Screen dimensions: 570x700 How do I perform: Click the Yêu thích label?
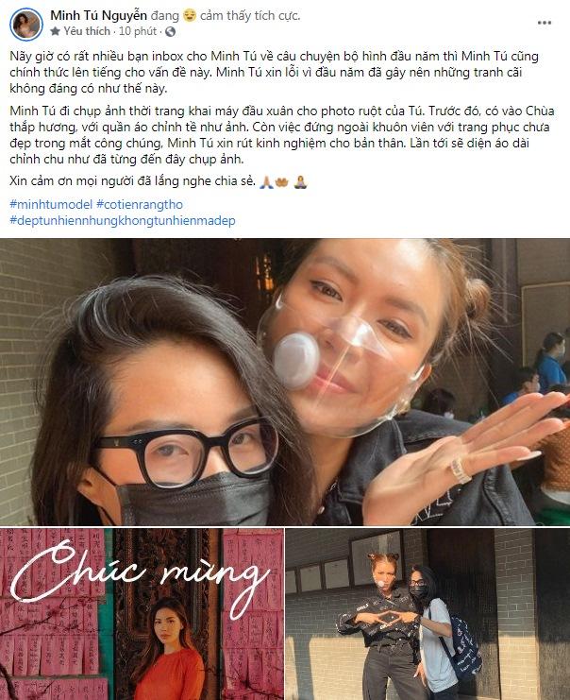click(87, 31)
